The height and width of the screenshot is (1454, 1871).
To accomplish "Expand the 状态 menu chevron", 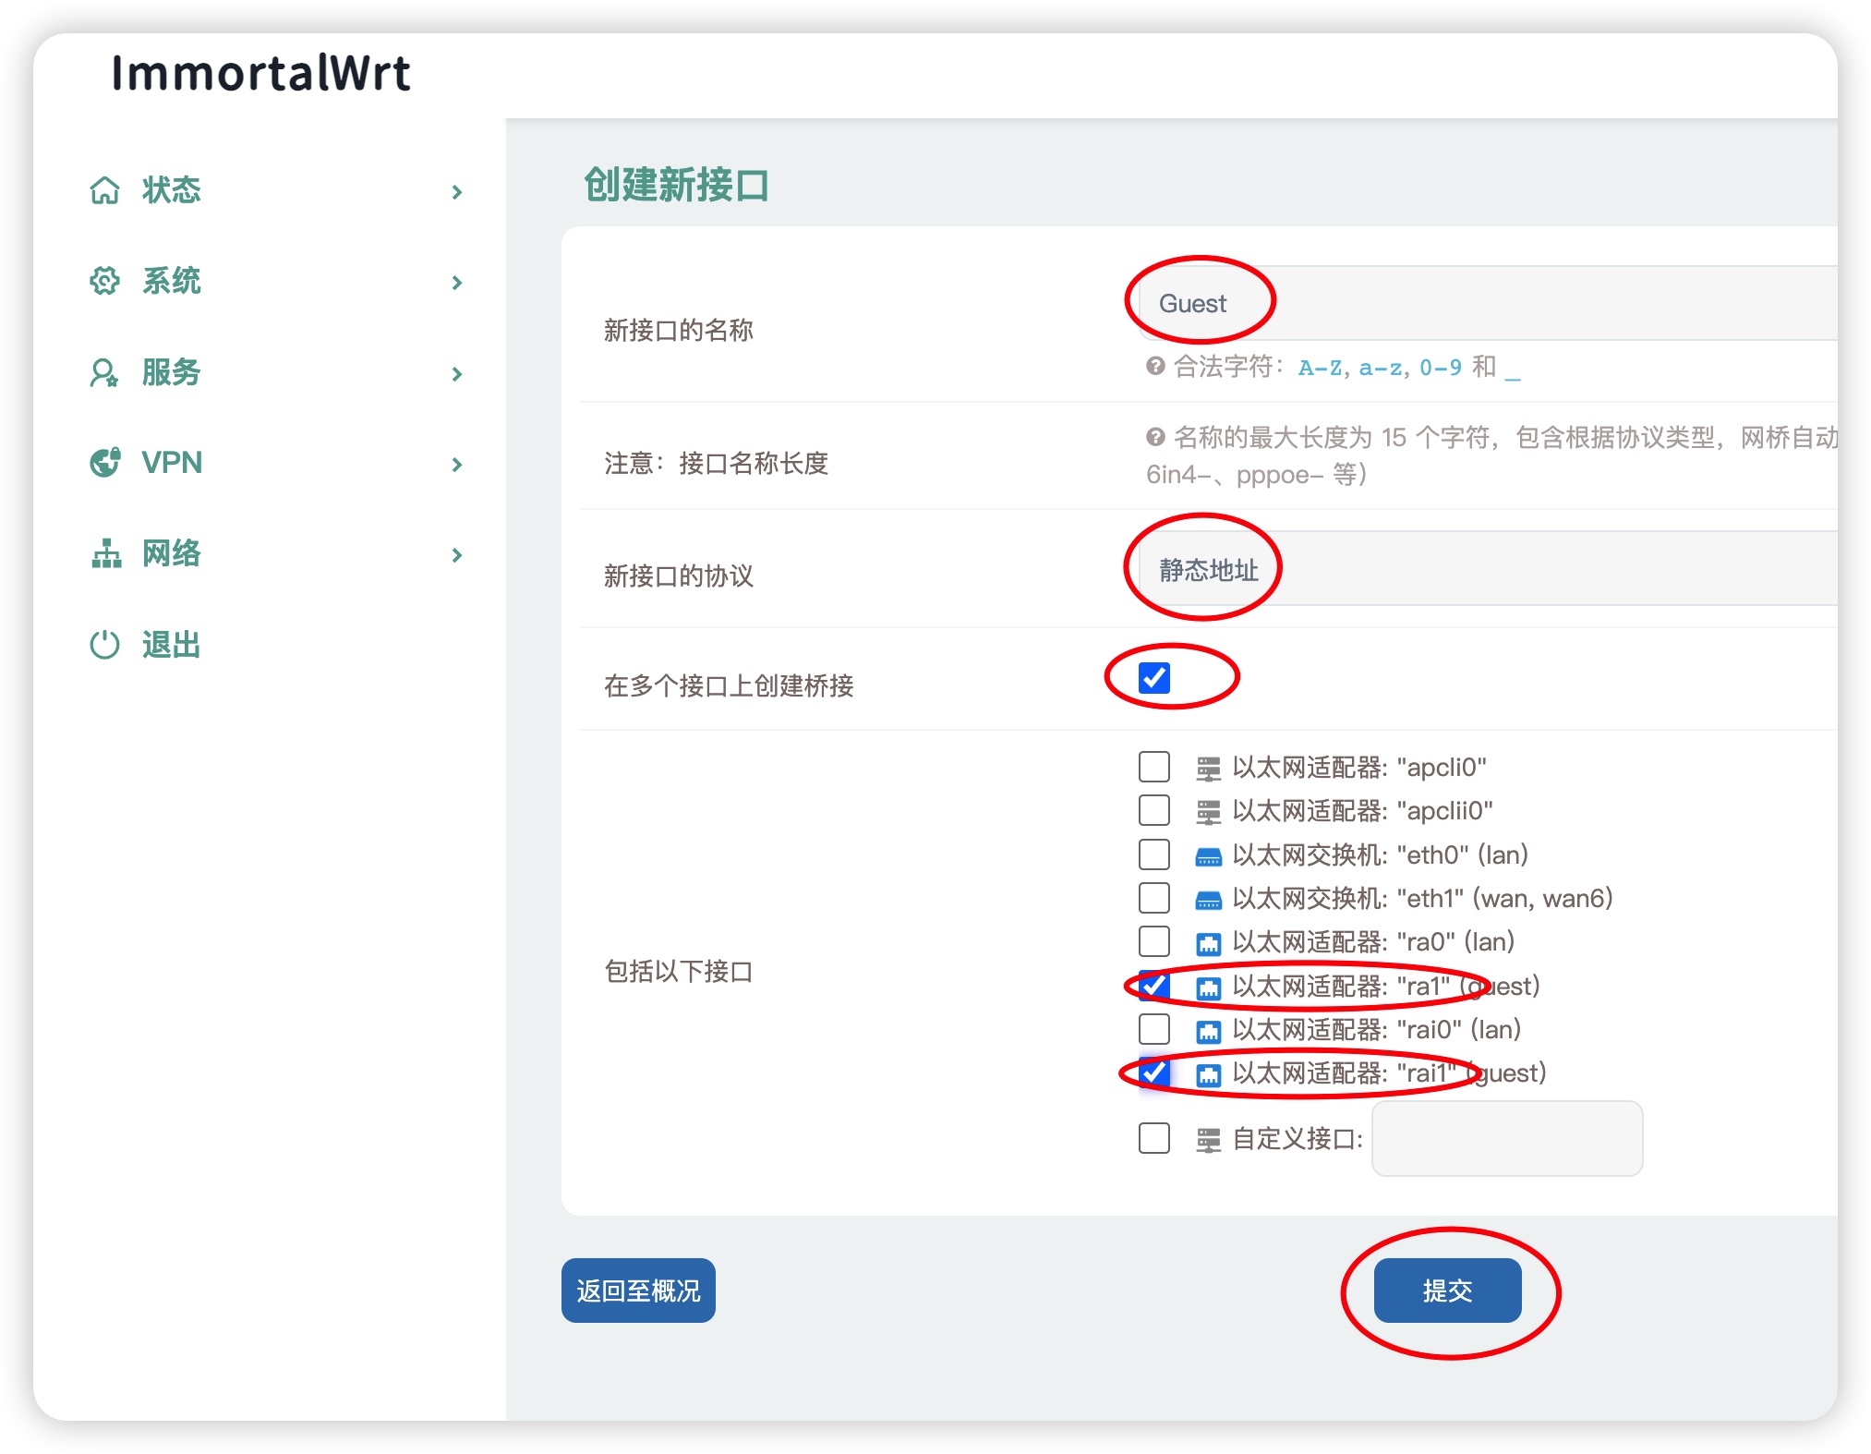I will [456, 192].
